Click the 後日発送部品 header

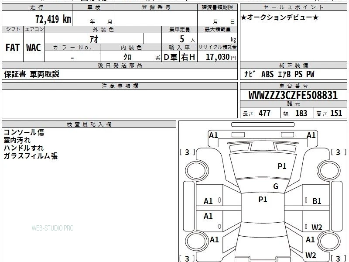click(120, 65)
